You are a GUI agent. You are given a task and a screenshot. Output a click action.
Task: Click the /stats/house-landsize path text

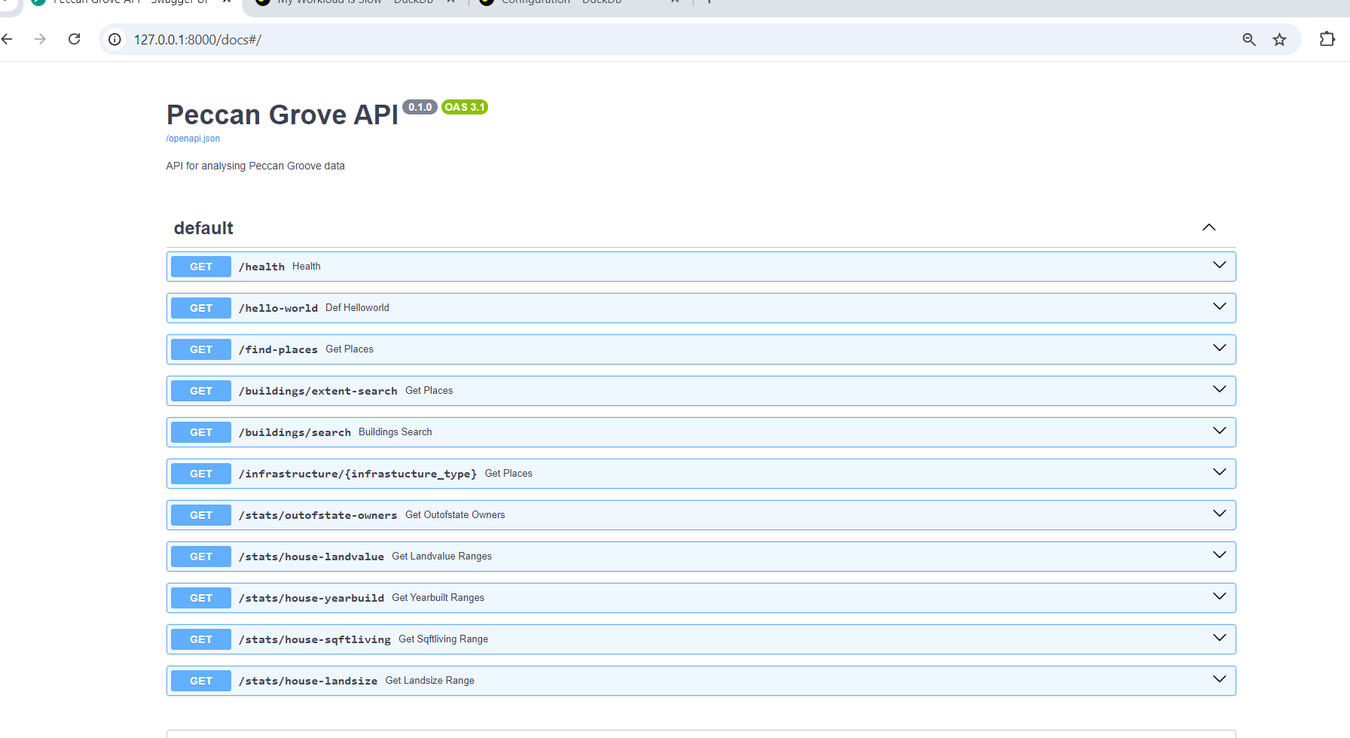point(308,681)
